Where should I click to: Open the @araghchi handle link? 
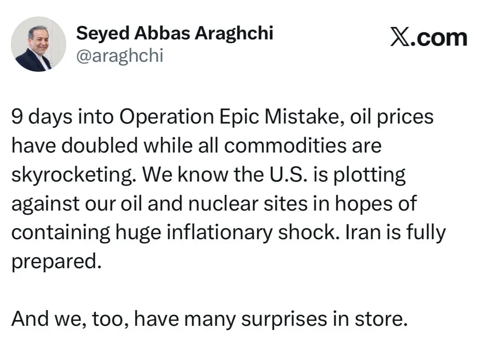pos(120,55)
